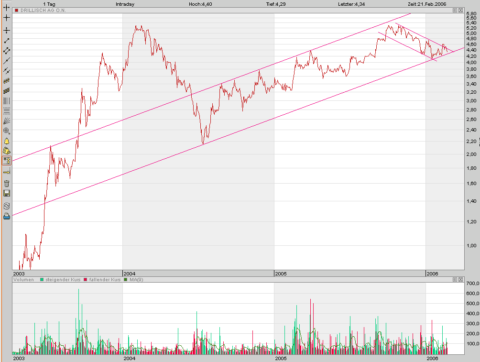Open the Intraday mode selector
480x362 pixels.
pos(125,4)
